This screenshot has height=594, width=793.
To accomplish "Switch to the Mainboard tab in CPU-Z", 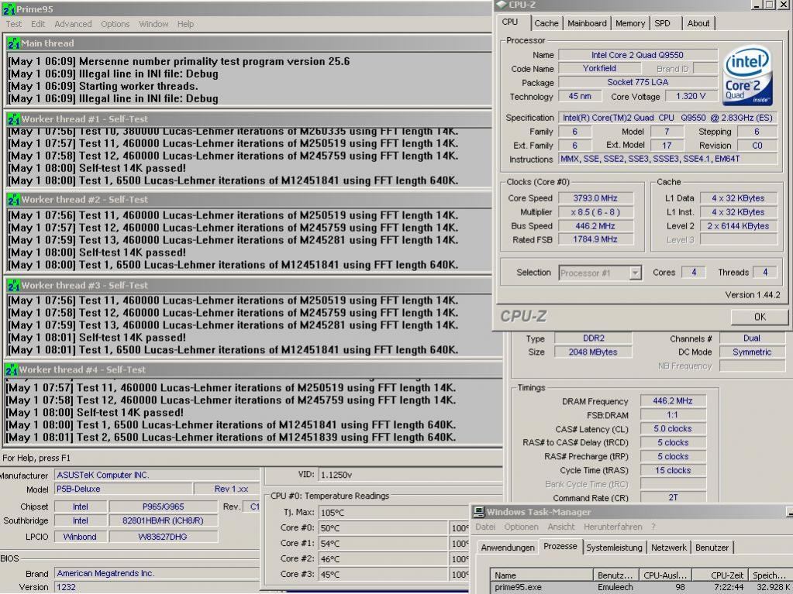I will coord(587,23).
